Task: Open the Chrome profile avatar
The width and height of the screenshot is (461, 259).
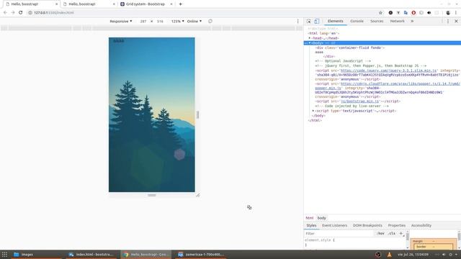Action: pos(448,13)
